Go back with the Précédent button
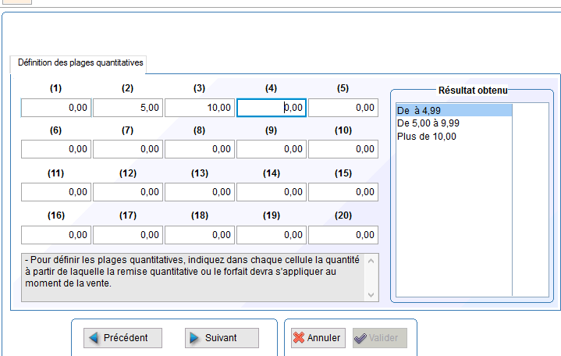 pos(122,338)
